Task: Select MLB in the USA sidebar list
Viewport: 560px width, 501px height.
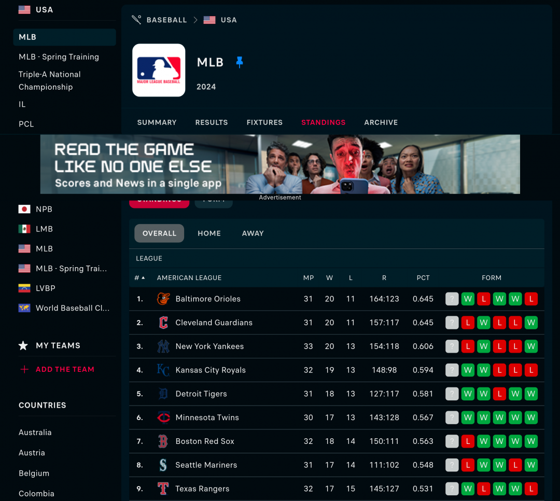Action: (65, 37)
